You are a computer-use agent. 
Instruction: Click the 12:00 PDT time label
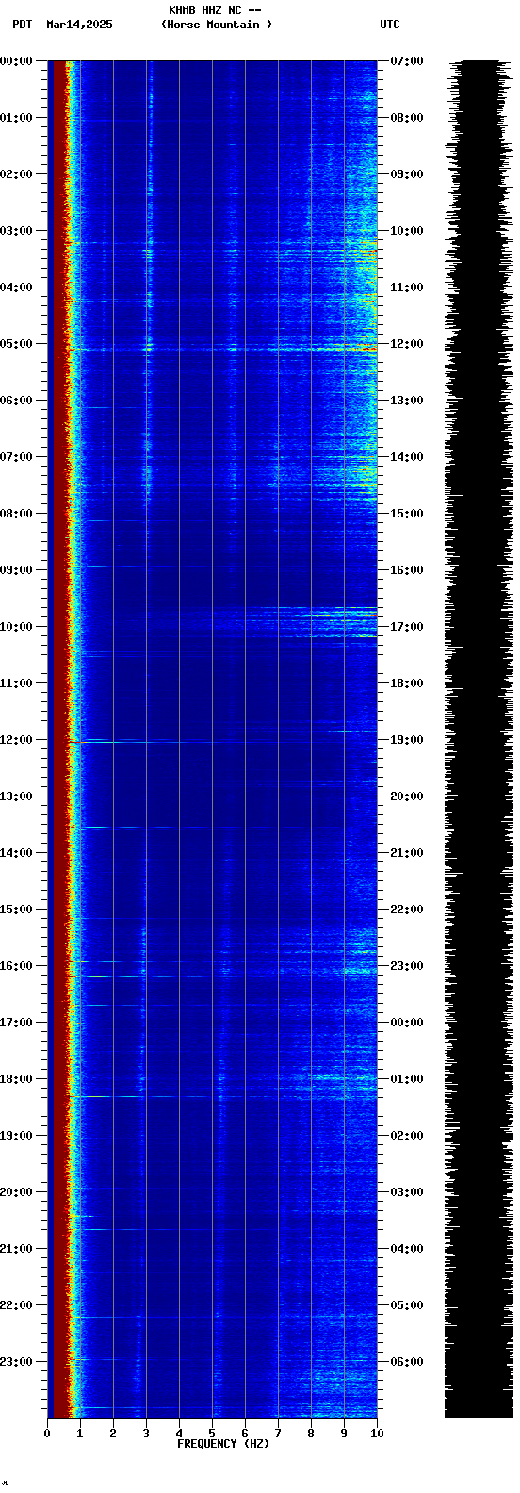pyautogui.click(x=16, y=740)
